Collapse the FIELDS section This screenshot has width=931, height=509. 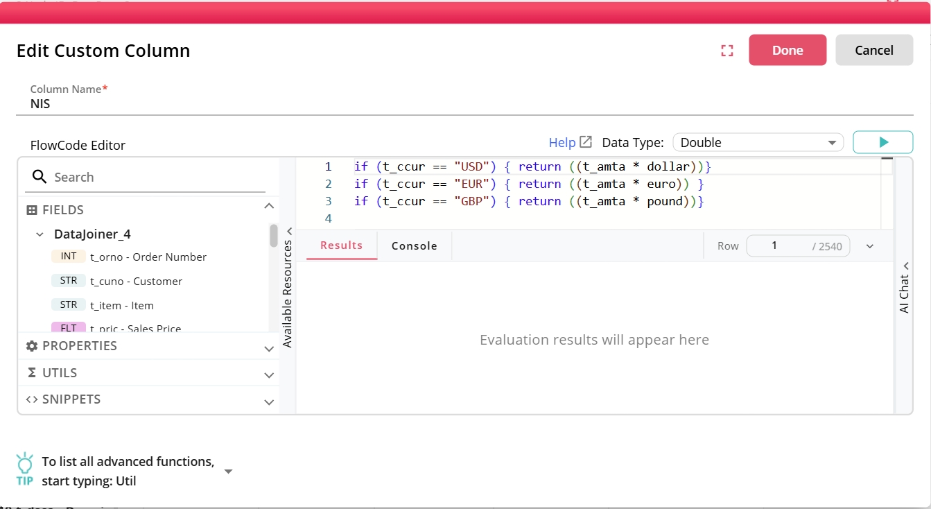pos(269,207)
